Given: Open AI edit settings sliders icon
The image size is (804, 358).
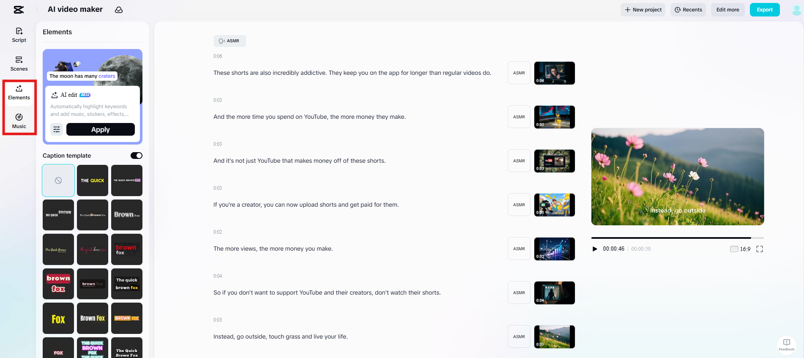Looking at the screenshot, I should 57,129.
